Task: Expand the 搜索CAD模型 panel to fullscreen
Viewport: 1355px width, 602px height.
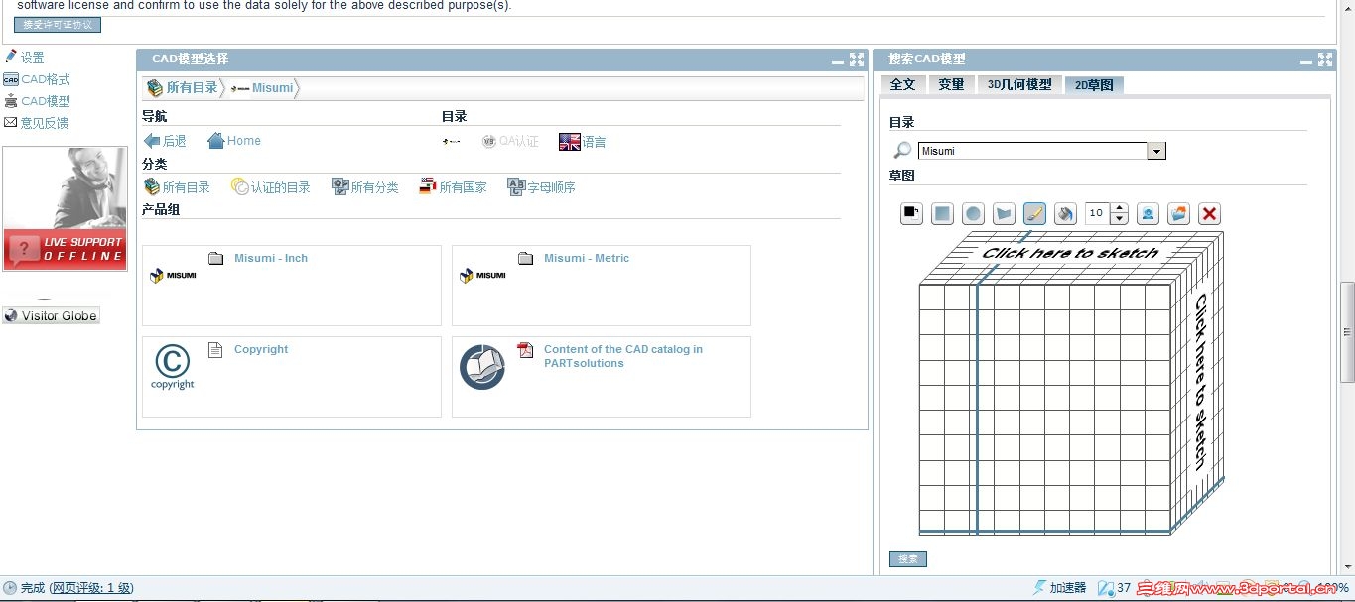Action: click(x=1325, y=60)
